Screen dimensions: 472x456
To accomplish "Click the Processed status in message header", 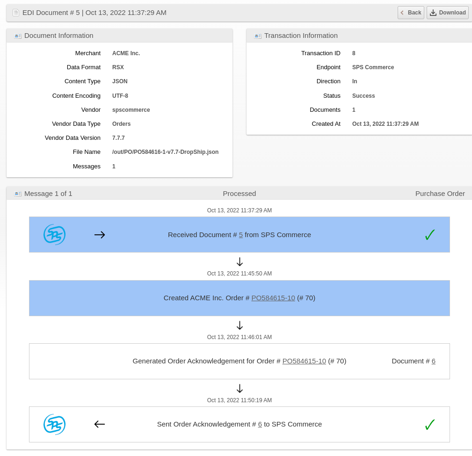I will 239,194.
